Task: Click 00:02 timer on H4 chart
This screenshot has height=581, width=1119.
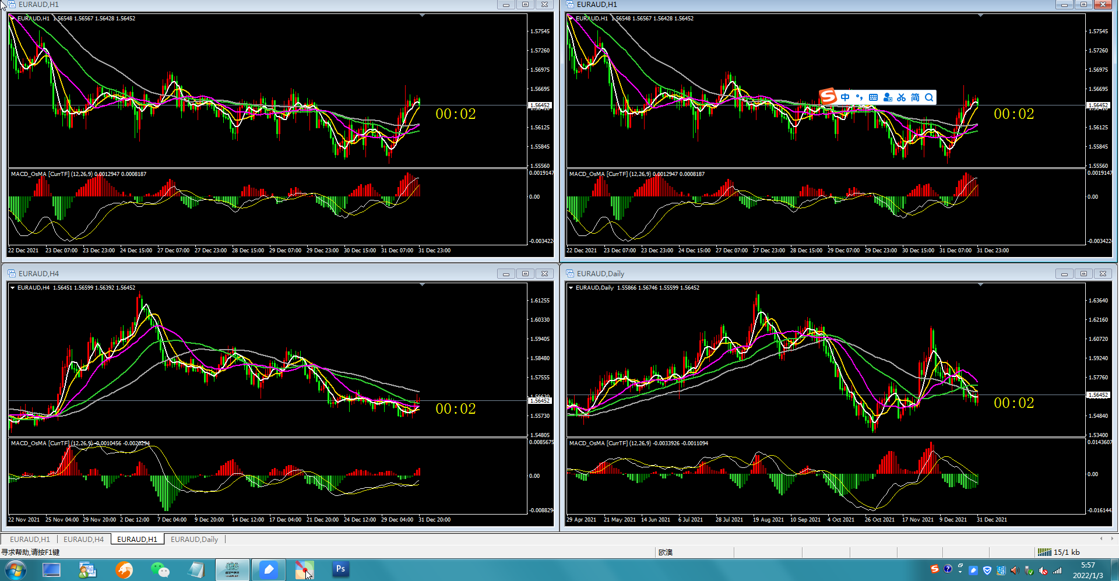Action: pyautogui.click(x=456, y=409)
